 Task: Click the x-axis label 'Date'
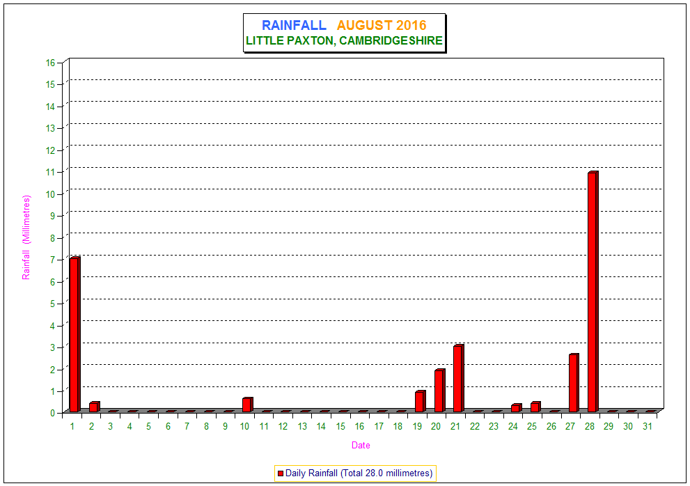pyautogui.click(x=361, y=445)
